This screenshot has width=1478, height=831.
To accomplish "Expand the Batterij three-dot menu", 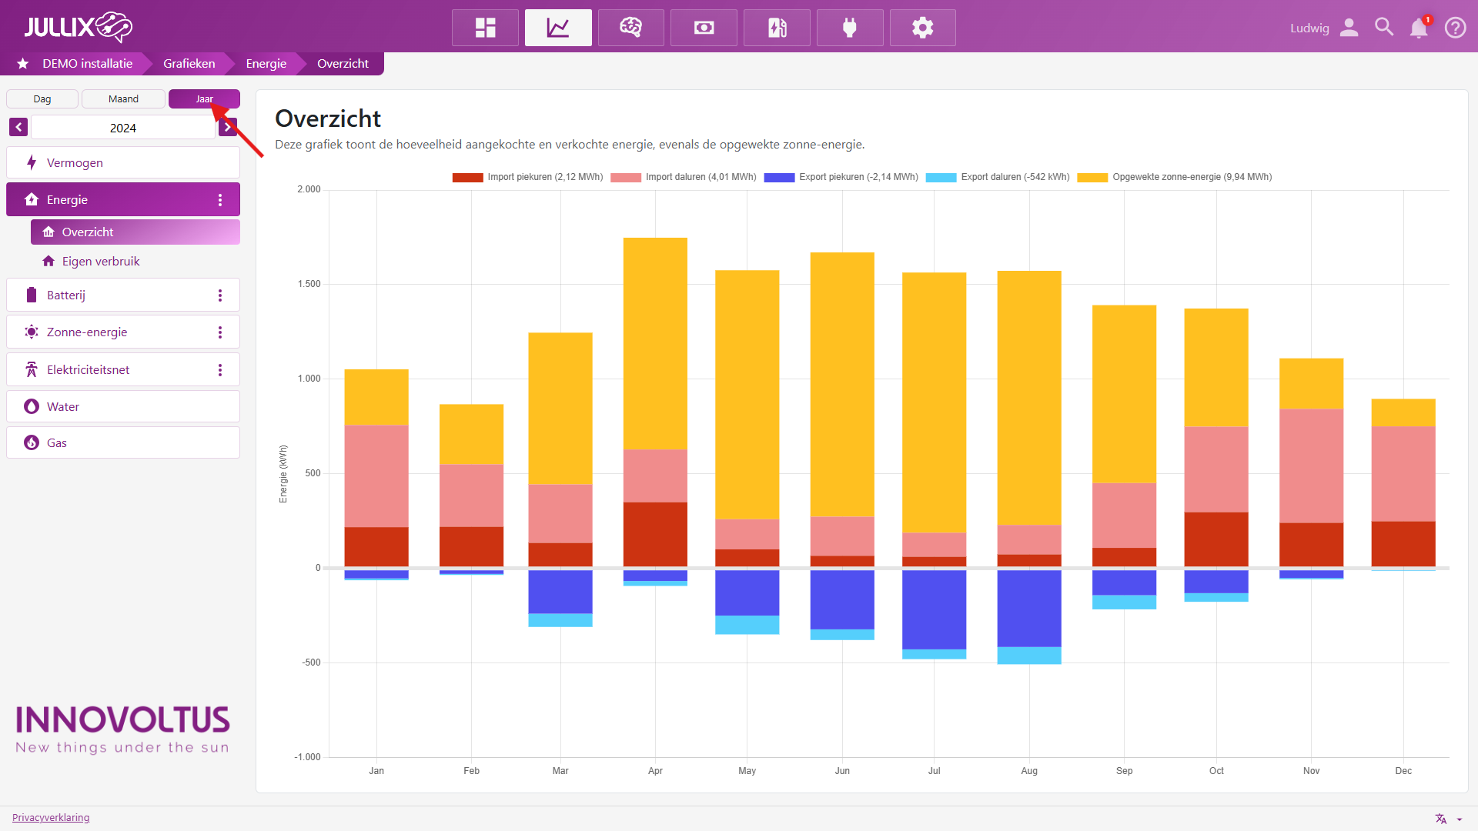I will tap(220, 295).
